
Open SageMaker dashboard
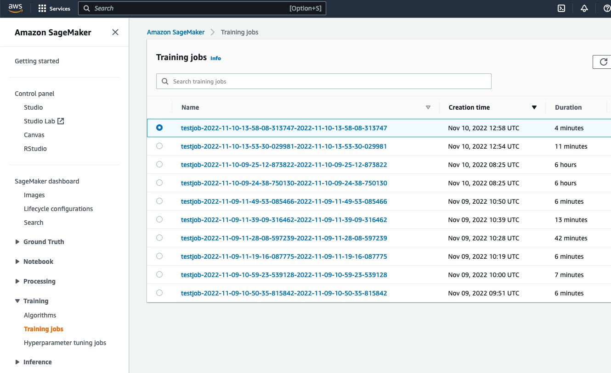[47, 181]
